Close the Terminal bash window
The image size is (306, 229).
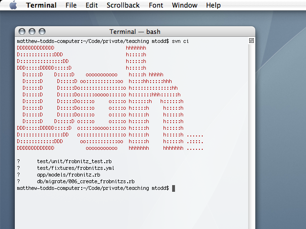[x=22, y=31]
